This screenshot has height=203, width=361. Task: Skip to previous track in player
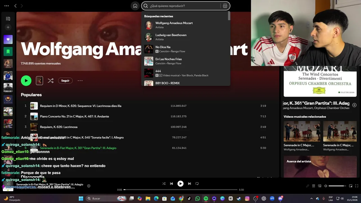171,184
